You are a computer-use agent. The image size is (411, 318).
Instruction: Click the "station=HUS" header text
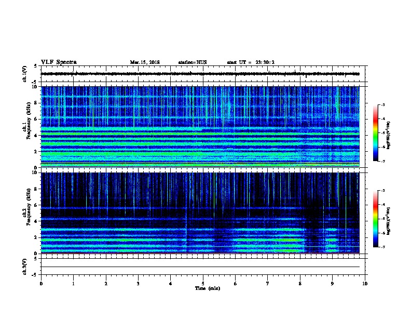click(x=193, y=62)
